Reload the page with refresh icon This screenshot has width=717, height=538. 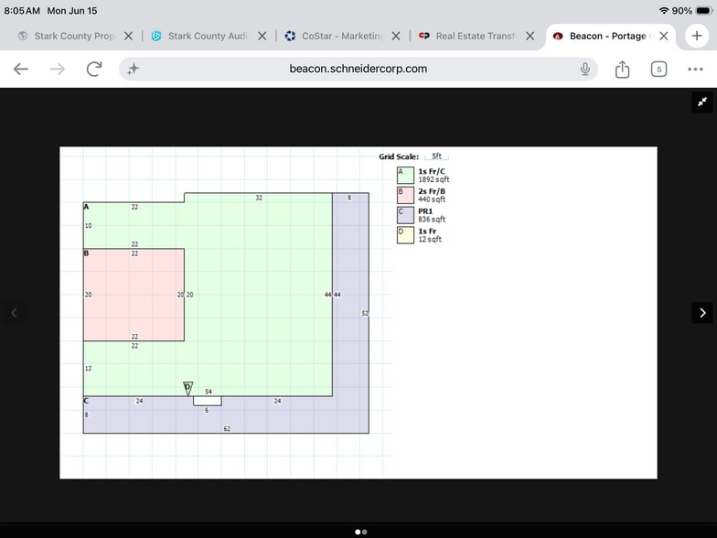click(94, 70)
